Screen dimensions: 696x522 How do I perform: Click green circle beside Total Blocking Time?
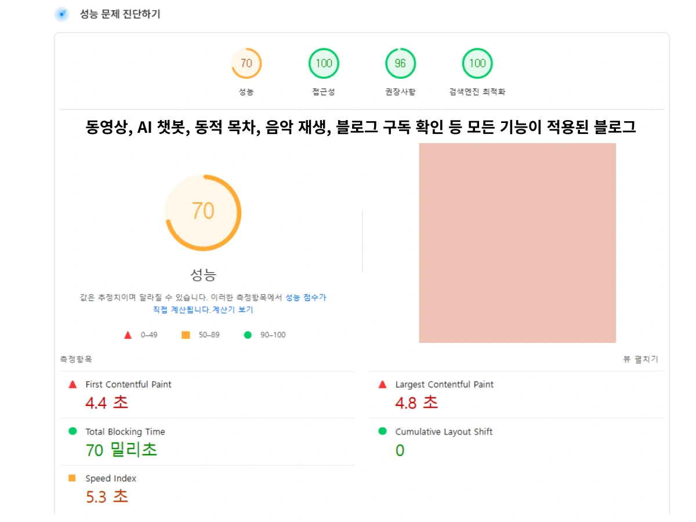pyautogui.click(x=72, y=431)
